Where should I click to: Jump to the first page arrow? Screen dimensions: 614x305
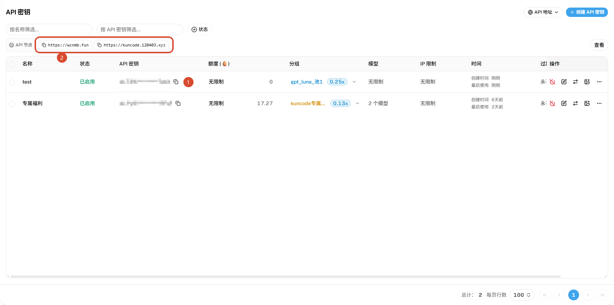pyautogui.click(x=545, y=295)
